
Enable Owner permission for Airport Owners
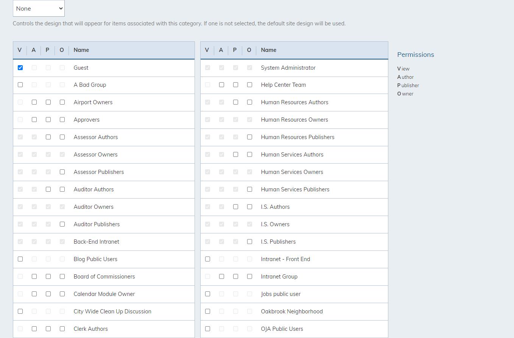[62, 102]
